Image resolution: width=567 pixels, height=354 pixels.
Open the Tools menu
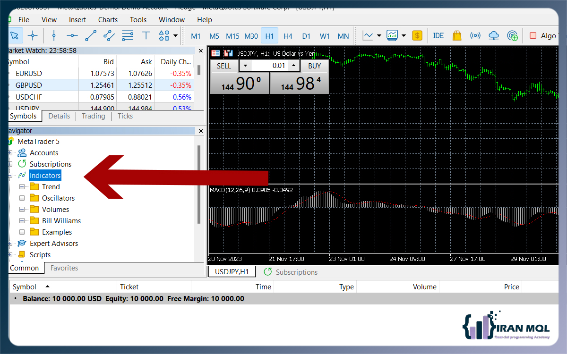[x=138, y=20]
